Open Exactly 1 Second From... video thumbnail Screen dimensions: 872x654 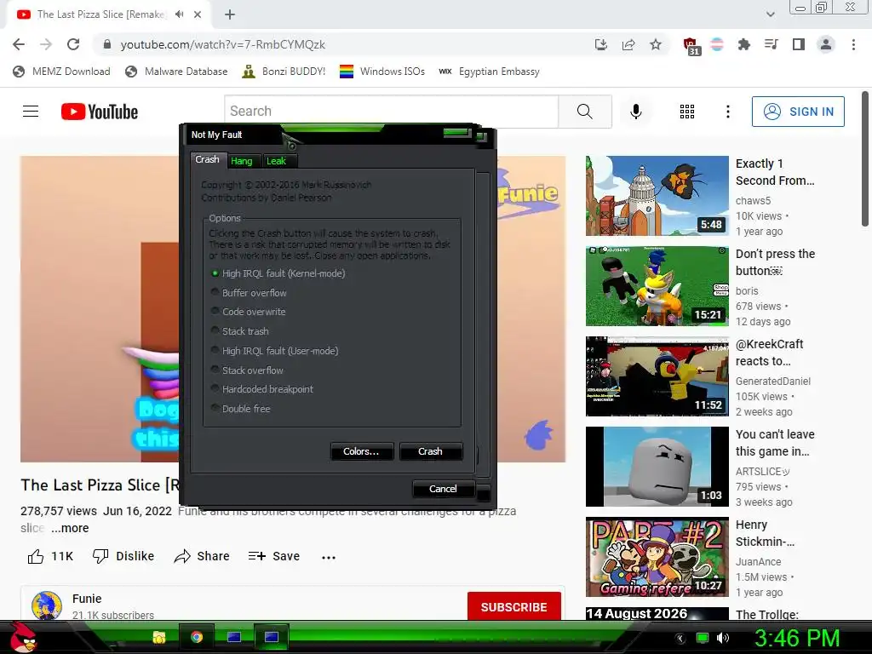657,196
